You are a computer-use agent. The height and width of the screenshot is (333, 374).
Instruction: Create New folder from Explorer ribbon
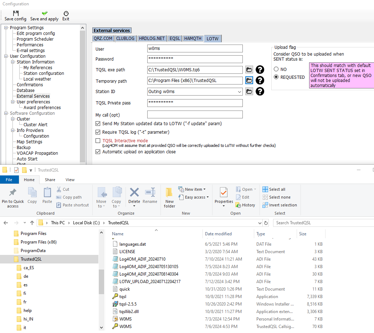pyautogui.click(x=169, y=198)
